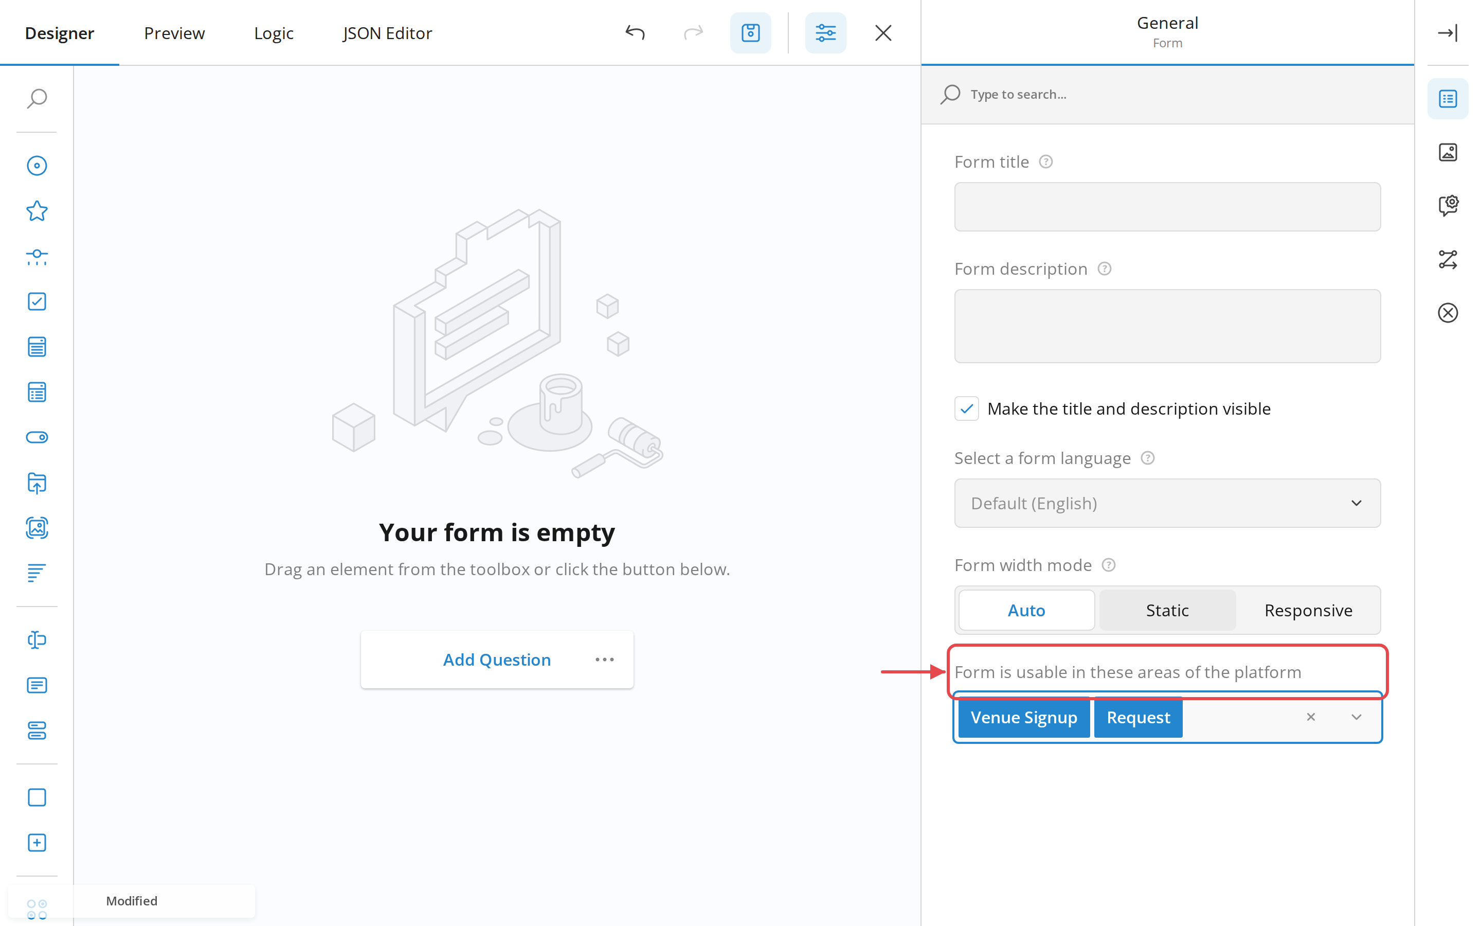This screenshot has width=1481, height=926.
Task: Select the Long Text comment icon
Action: pos(37,685)
